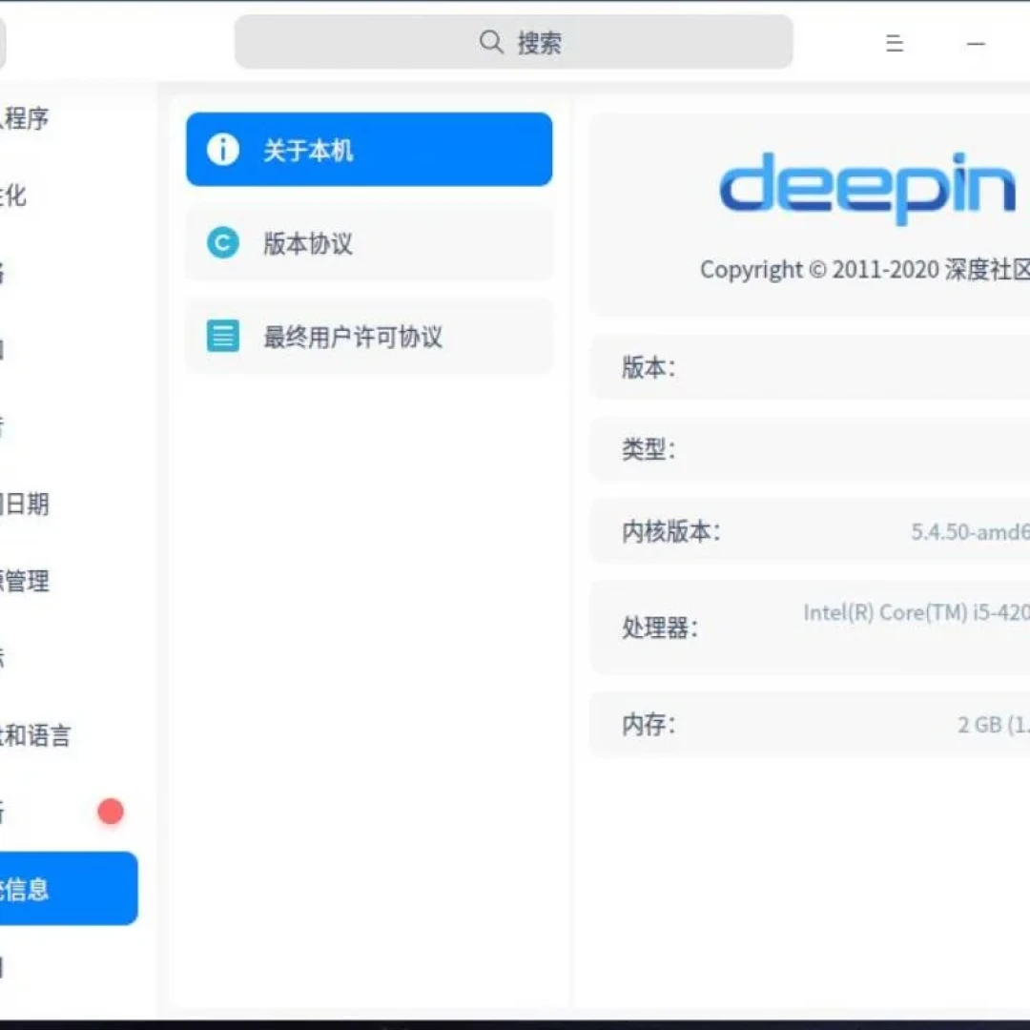Click the info icon beside 关于本机
This screenshot has height=1030, width=1030.
(x=222, y=150)
